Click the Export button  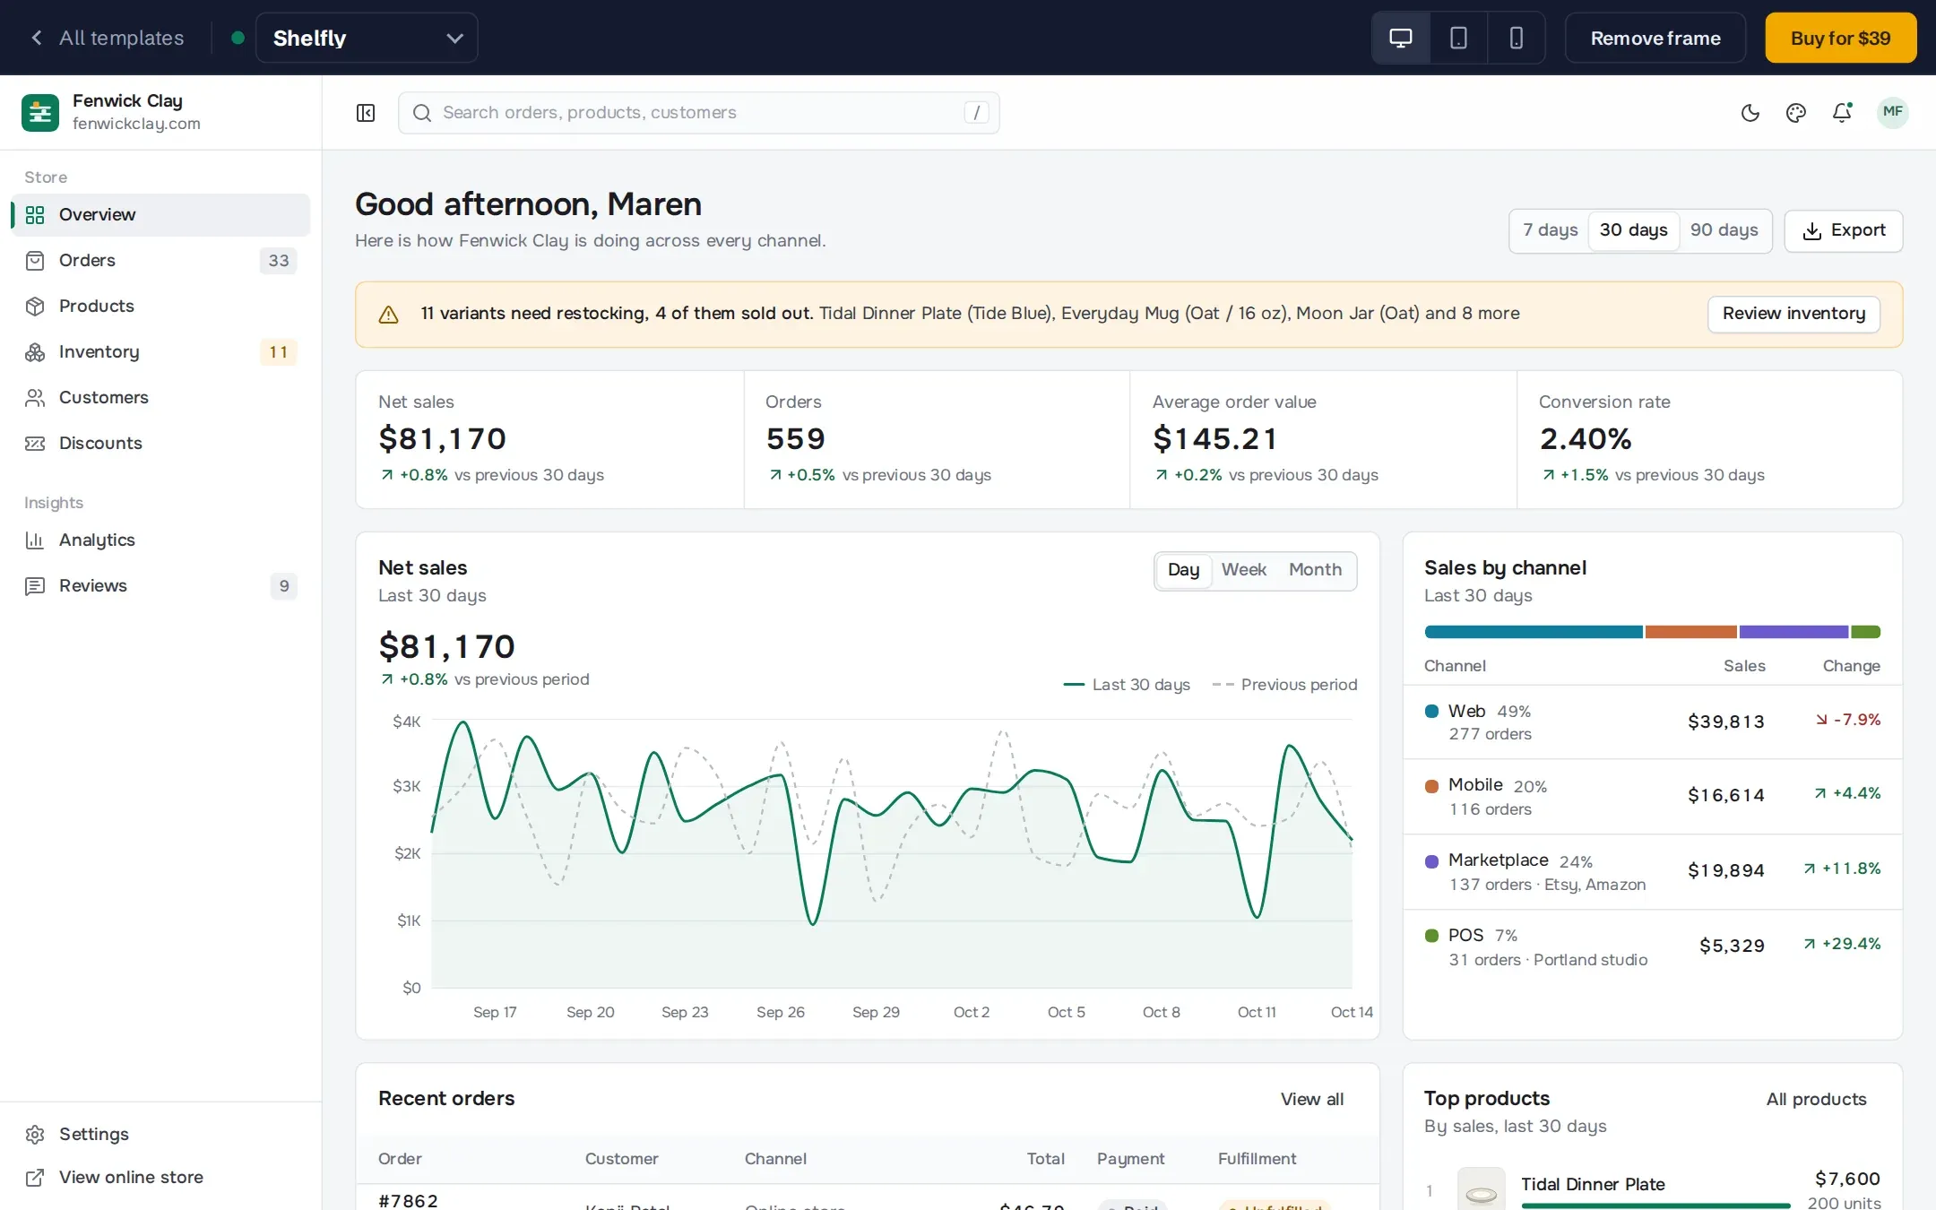point(1843,230)
